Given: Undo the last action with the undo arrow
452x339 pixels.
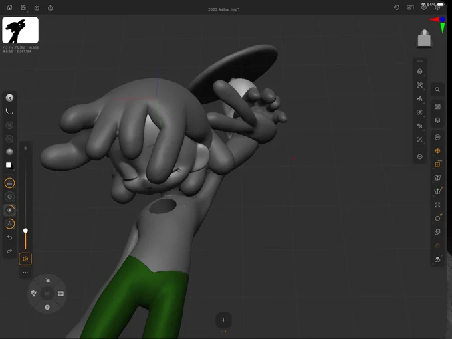Looking at the screenshot, I should 9,237.
